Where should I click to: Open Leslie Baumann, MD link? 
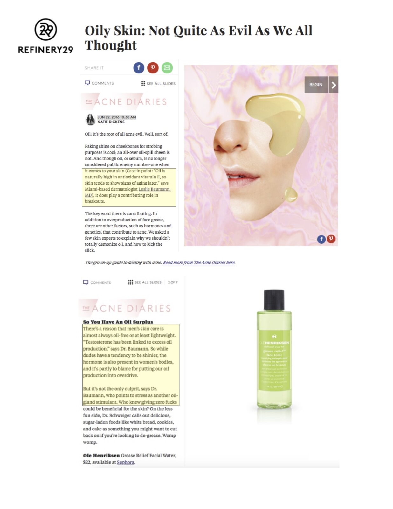tap(128, 192)
